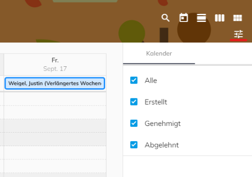Open Weigel, Justin calendar entry

pyautogui.click(x=55, y=83)
